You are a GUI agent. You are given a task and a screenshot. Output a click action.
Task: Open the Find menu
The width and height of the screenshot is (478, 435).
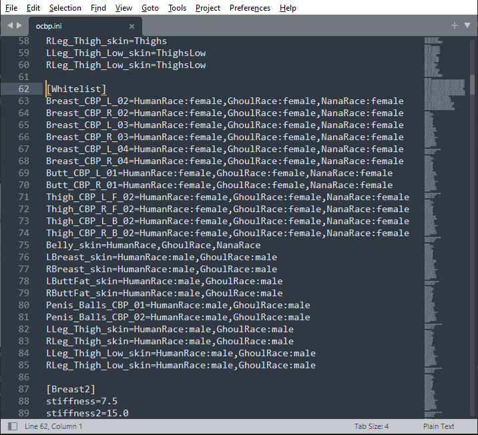(98, 8)
